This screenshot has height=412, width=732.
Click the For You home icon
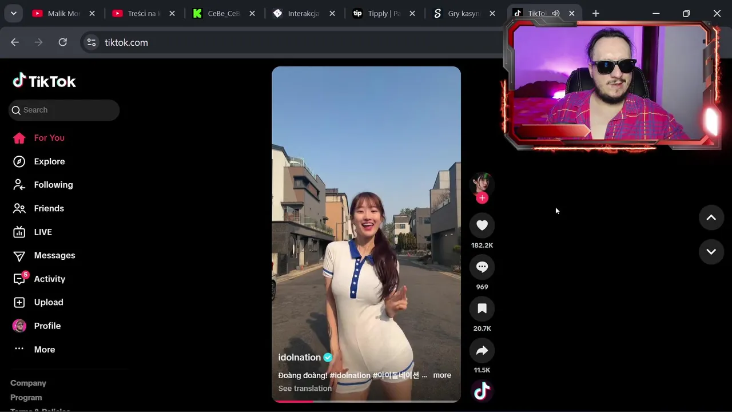pyautogui.click(x=19, y=138)
